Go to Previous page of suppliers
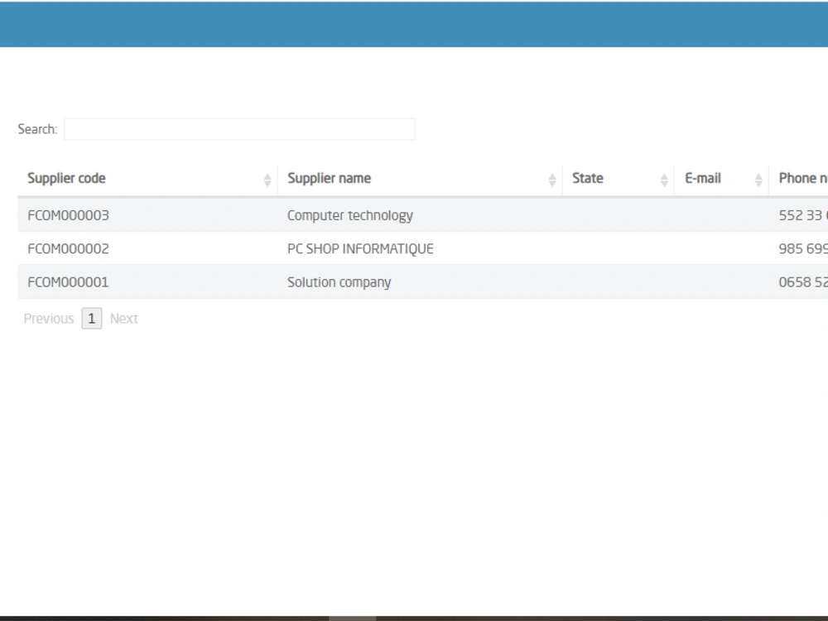 (x=49, y=319)
